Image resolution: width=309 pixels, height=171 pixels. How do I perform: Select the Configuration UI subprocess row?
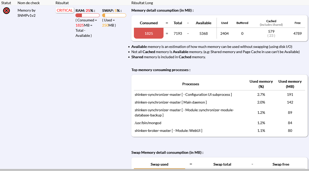click(183, 95)
